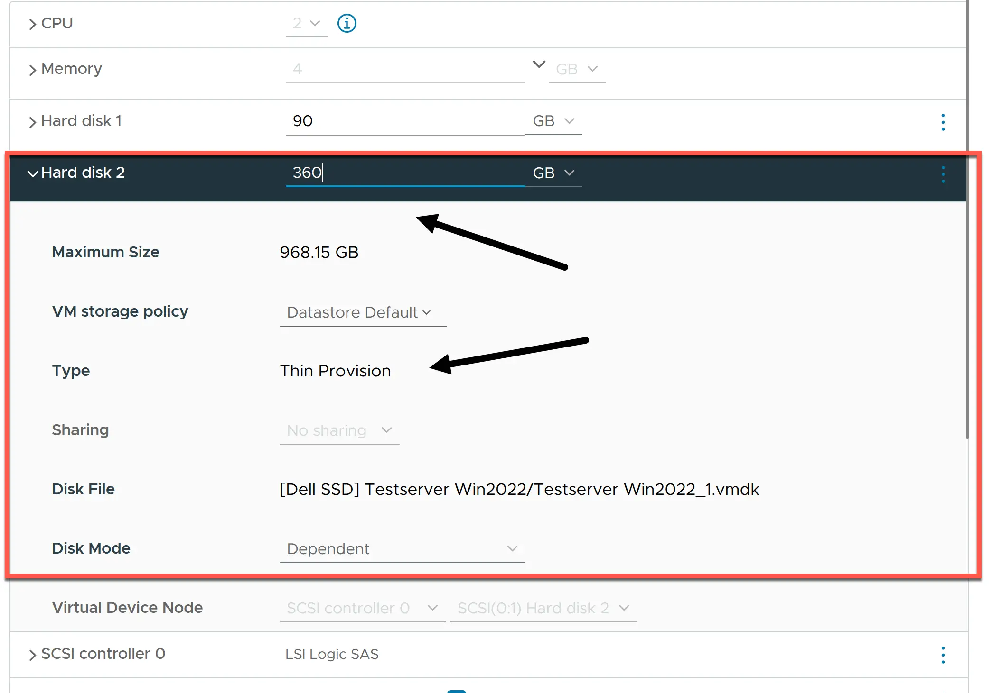Open the Hard disk 1 actions ellipsis menu
The width and height of the screenshot is (993, 693).
(x=942, y=122)
